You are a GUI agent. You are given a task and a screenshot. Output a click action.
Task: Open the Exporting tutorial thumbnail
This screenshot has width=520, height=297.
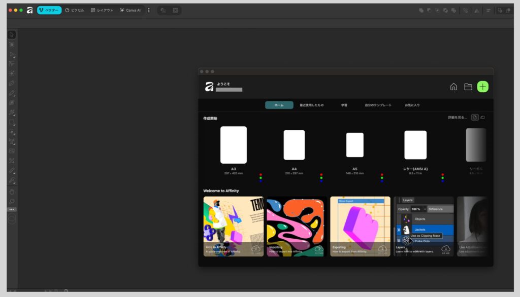coord(360,226)
